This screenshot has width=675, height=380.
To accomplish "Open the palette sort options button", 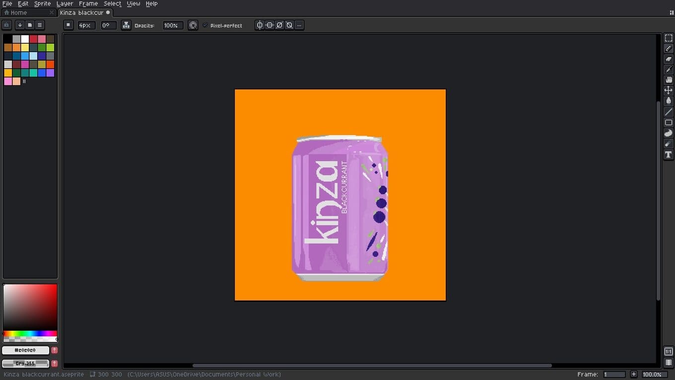I will (x=20, y=25).
